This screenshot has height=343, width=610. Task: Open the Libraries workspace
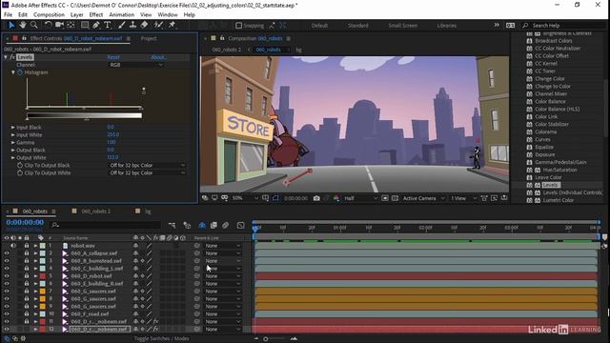point(446,26)
